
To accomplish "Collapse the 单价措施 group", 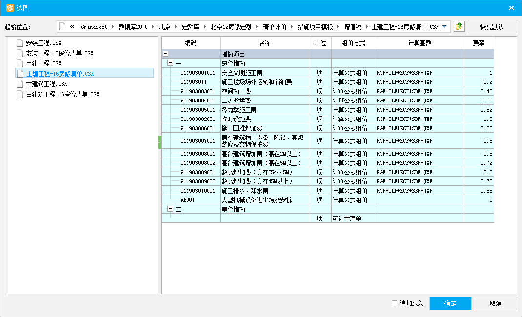I will coord(170,209).
